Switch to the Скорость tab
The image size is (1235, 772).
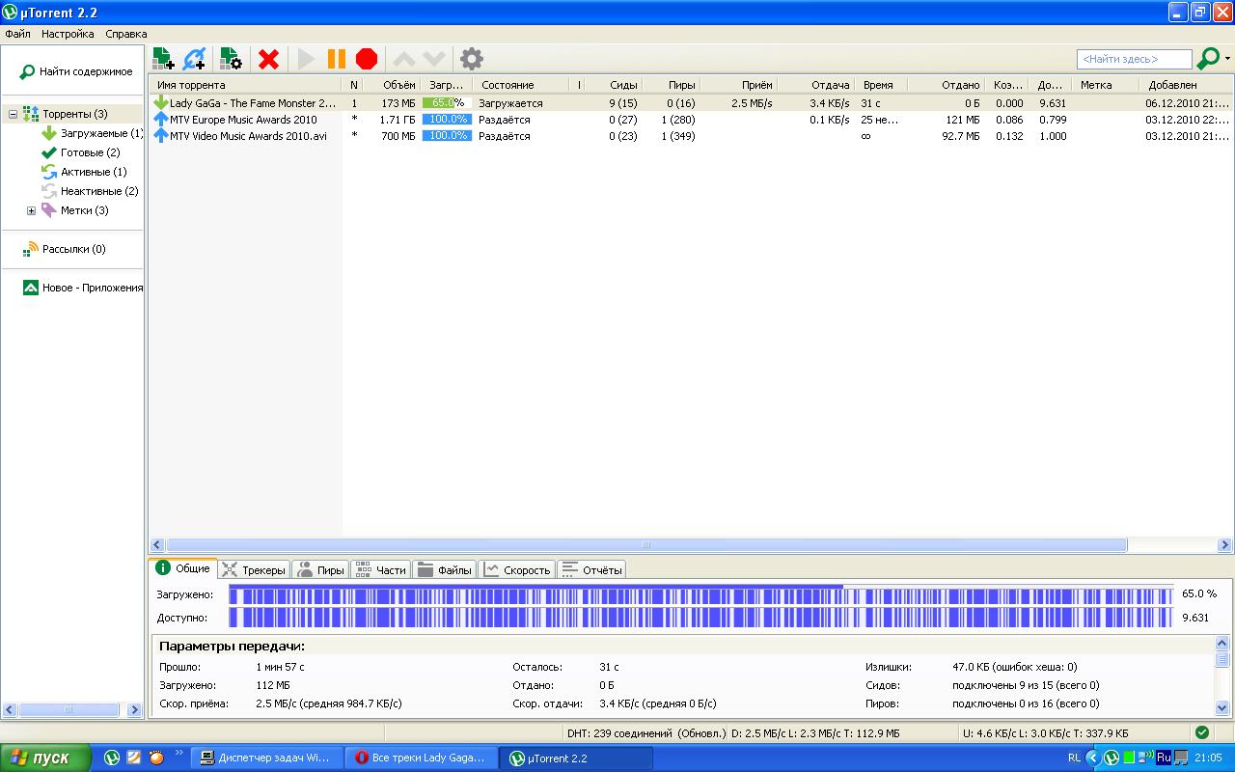tap(517, 570)
